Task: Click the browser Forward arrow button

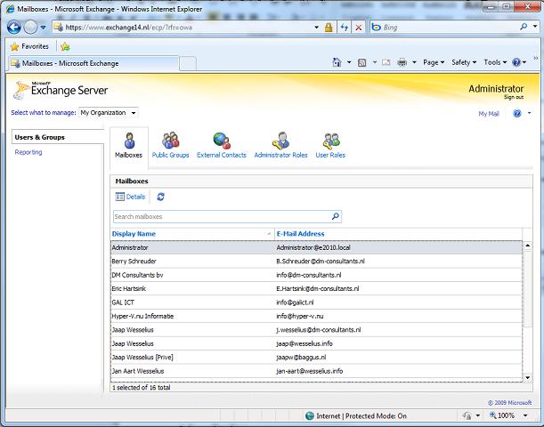Action: [31, 27]
